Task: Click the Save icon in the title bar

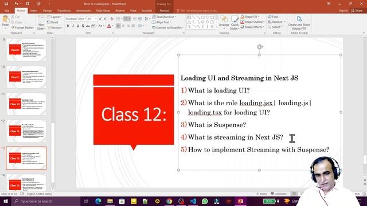Action: tap(6, 4)
